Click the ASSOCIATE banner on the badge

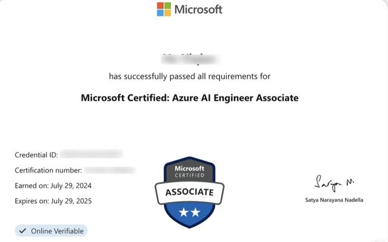(x=190, y=192)
